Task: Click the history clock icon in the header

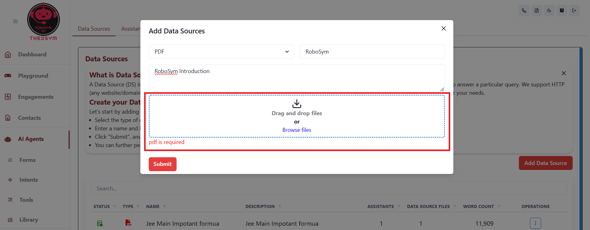Action: click(537, 11)
